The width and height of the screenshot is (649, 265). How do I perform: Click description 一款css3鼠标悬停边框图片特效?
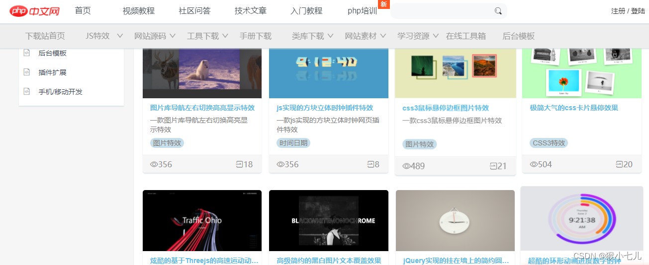click(x=452, y=121)
